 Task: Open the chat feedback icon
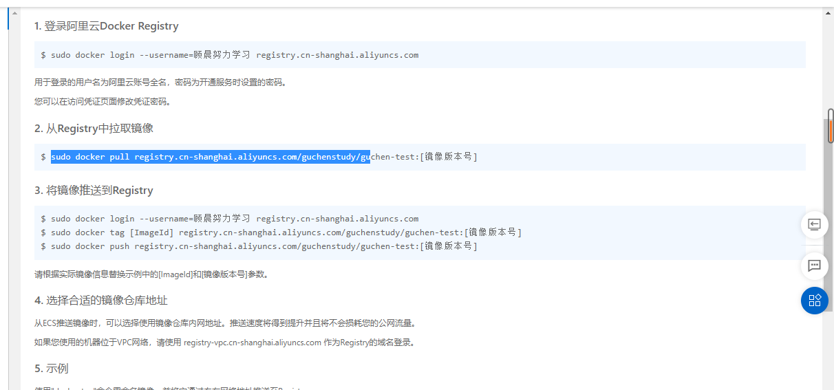[x=814, y=265]
